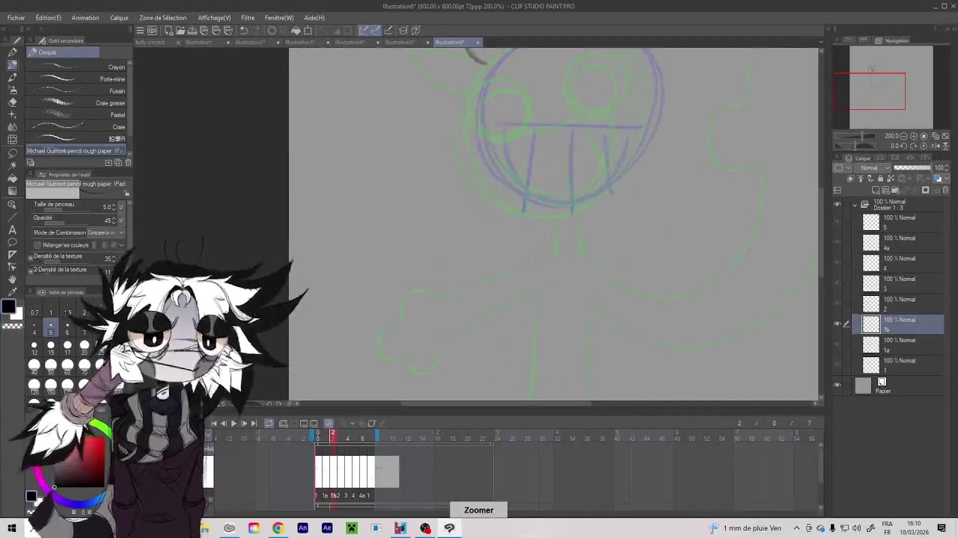Launch After Effects from the taskbar

point(327,528)
